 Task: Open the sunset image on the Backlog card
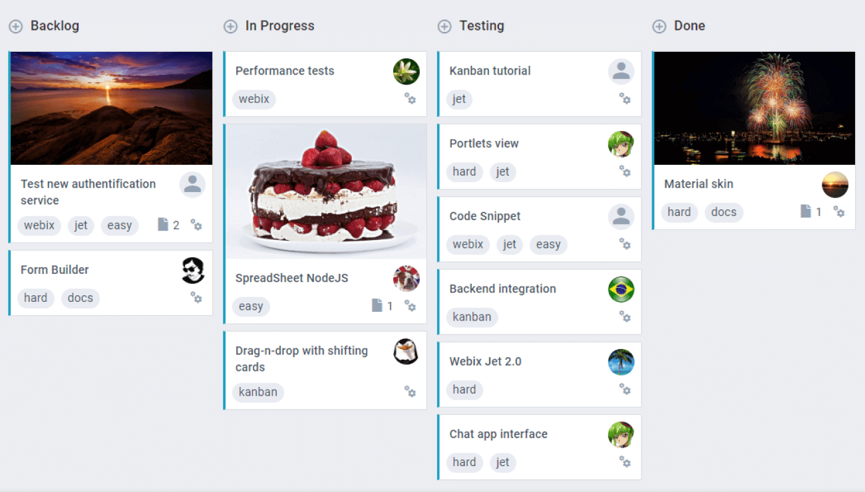[111, 108]
